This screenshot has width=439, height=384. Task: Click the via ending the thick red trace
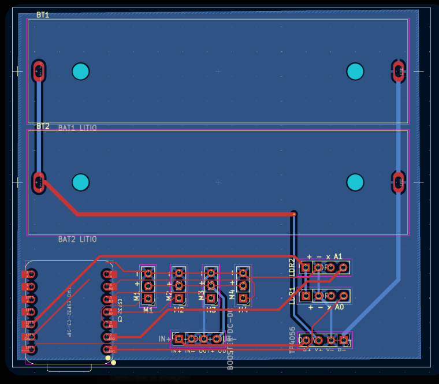[x=293, y=214]
